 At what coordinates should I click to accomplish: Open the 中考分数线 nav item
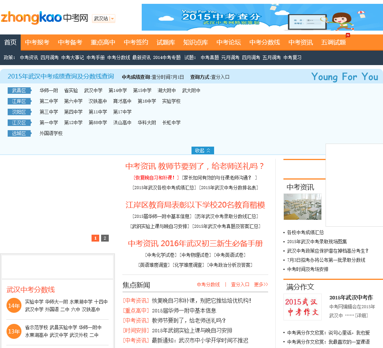click(265, 42)
